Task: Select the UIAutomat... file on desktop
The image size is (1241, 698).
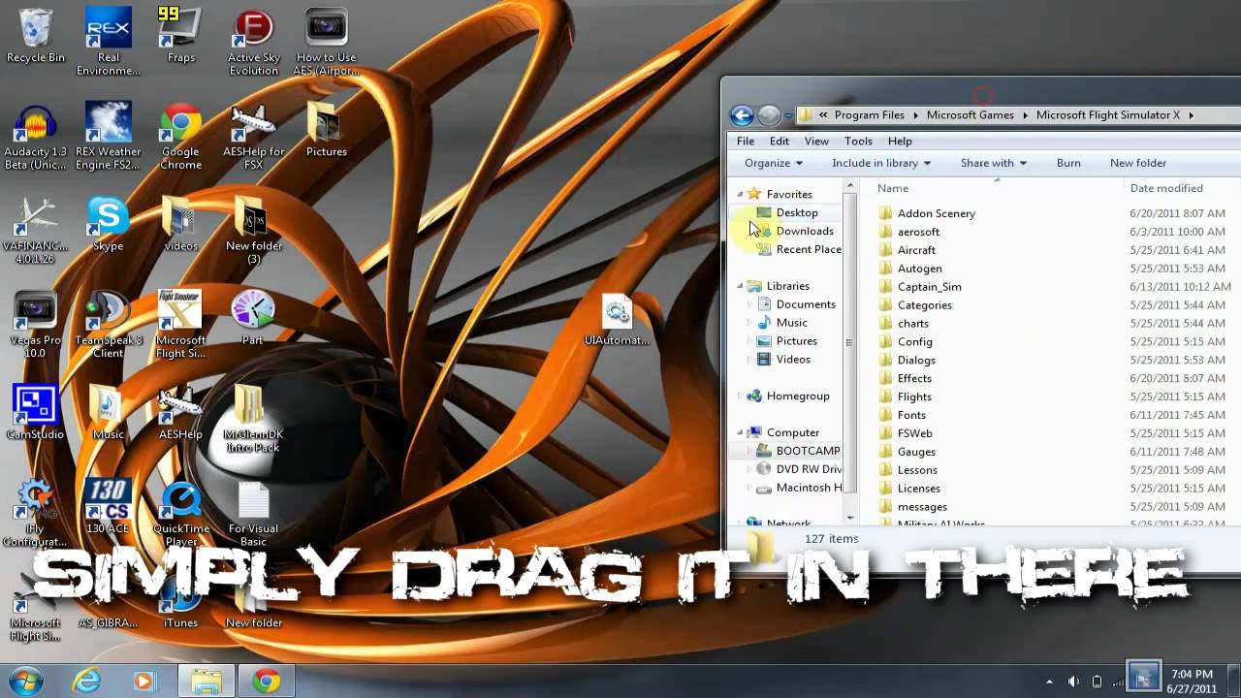Action: 617,320
